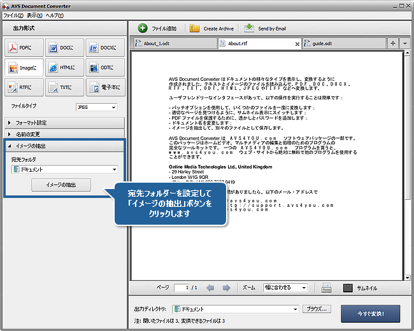414x331 pixels.
Task: Open the output directory dropdown
Action: point(236,309)
